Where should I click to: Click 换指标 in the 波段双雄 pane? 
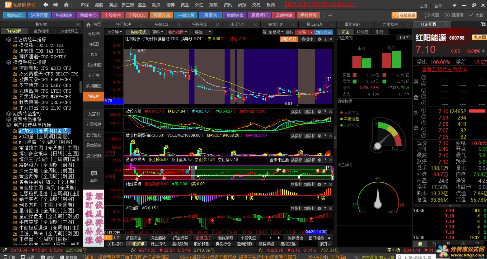pos(296,112)
